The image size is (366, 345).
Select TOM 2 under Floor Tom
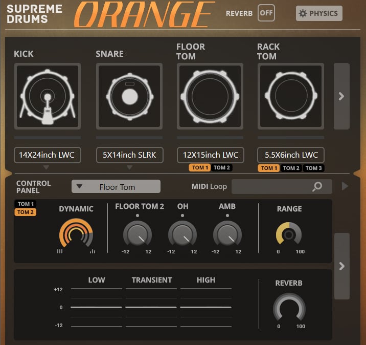click(222, 168)
